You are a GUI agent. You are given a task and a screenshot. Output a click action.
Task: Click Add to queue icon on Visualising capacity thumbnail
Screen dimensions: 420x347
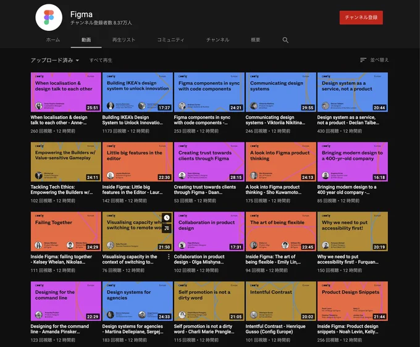click(x=167, y=228)
